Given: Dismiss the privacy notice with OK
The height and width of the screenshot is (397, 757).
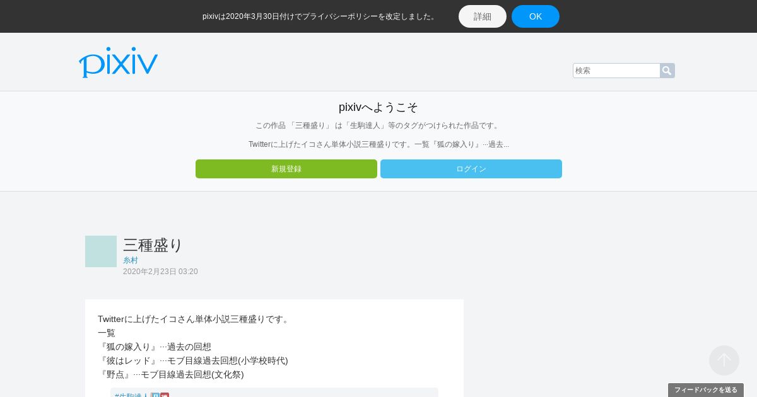Looking at the screenshot, I should (536, 16).
